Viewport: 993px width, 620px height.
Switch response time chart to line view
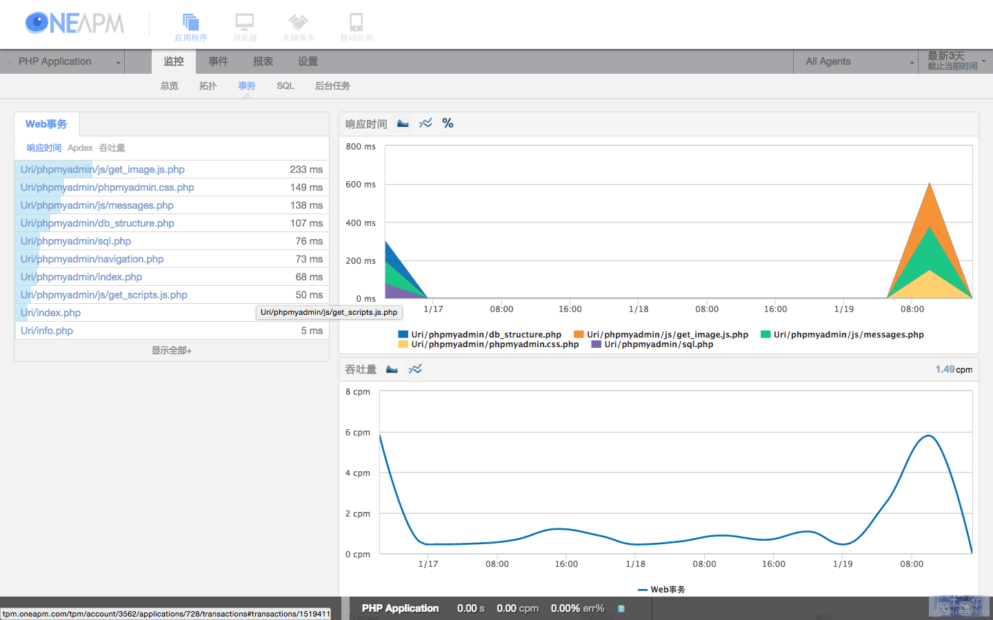[425, 123]
